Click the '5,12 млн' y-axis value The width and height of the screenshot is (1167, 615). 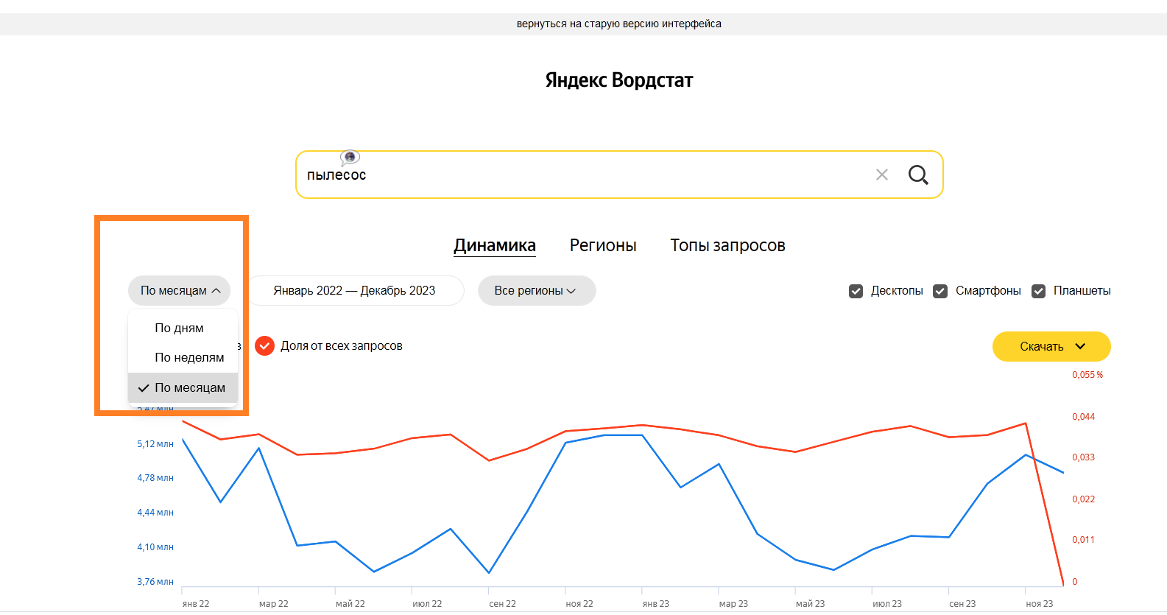(x=155, y=444)
